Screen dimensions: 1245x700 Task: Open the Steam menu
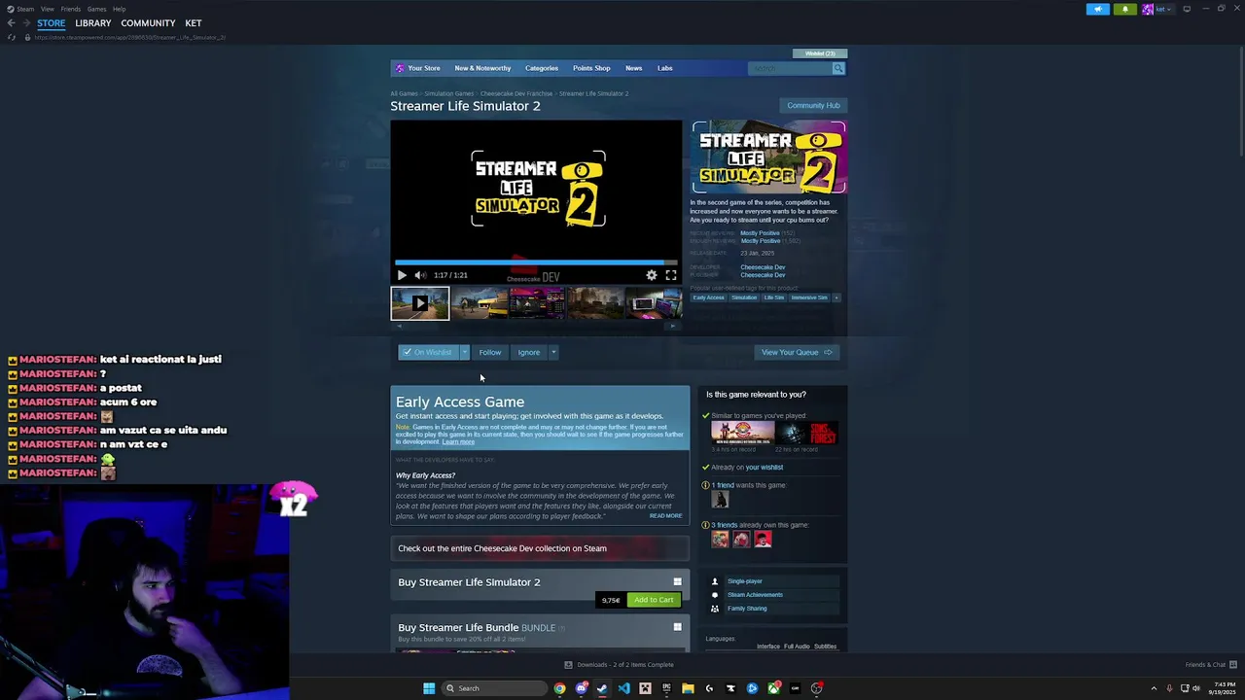(x=20, y=9)
